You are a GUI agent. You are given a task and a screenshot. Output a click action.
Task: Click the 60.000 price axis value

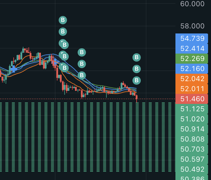(192, 4)
